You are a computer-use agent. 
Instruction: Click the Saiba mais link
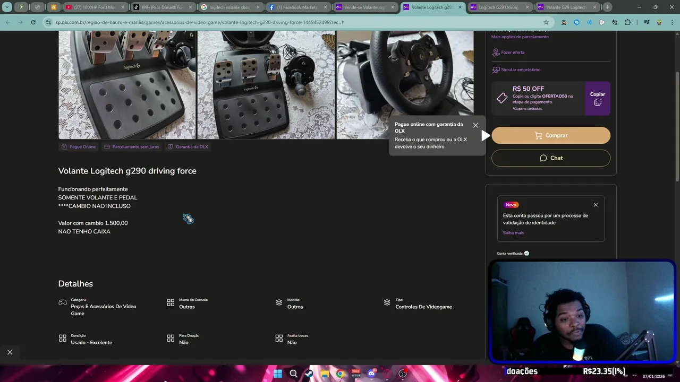[x=513, y=233]
